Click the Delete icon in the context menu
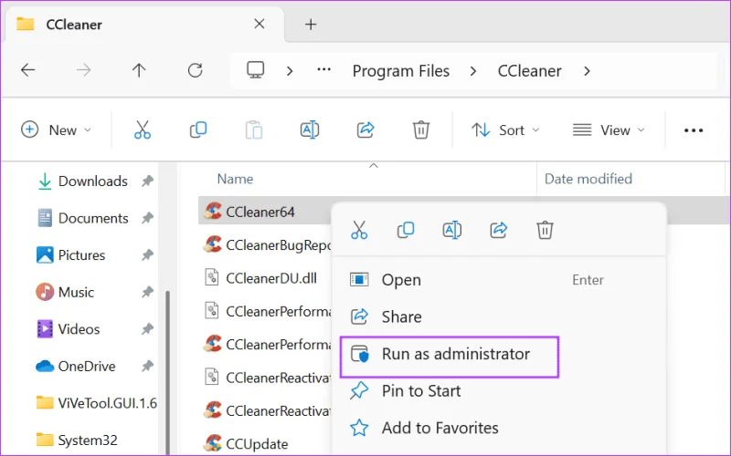This screenshot has width=731, height=456. tap(545, 230)
